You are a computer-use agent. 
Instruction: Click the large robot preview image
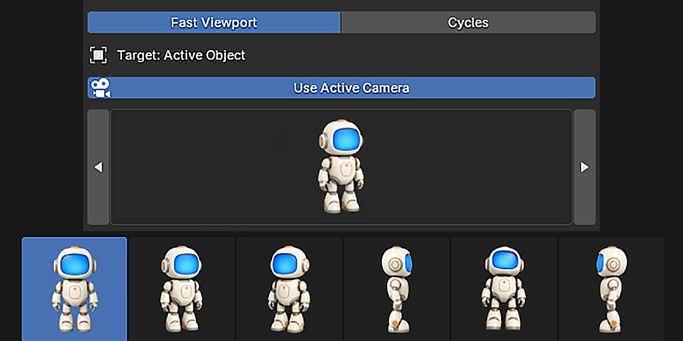341,167
